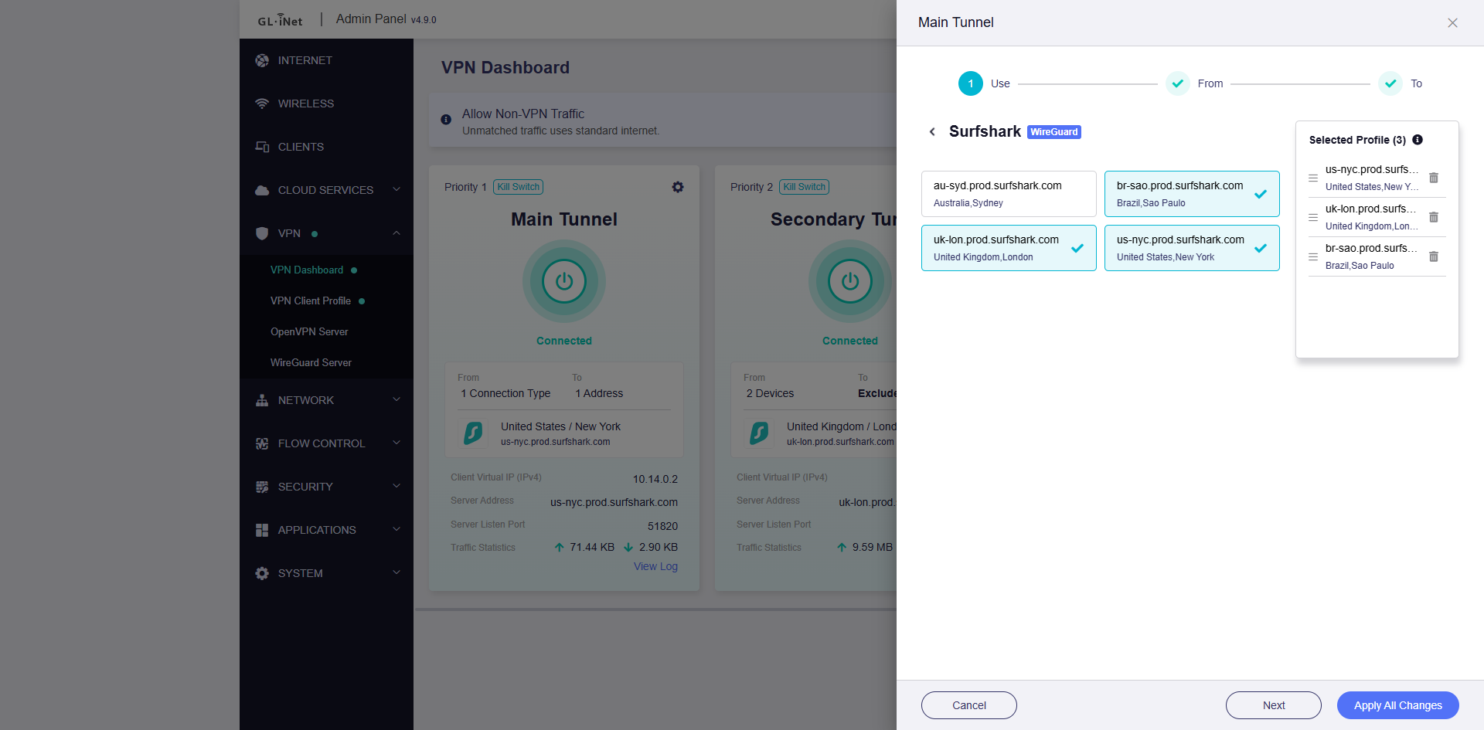
Task: Toggle Main Tunnel power button
Action: (564, 281)
